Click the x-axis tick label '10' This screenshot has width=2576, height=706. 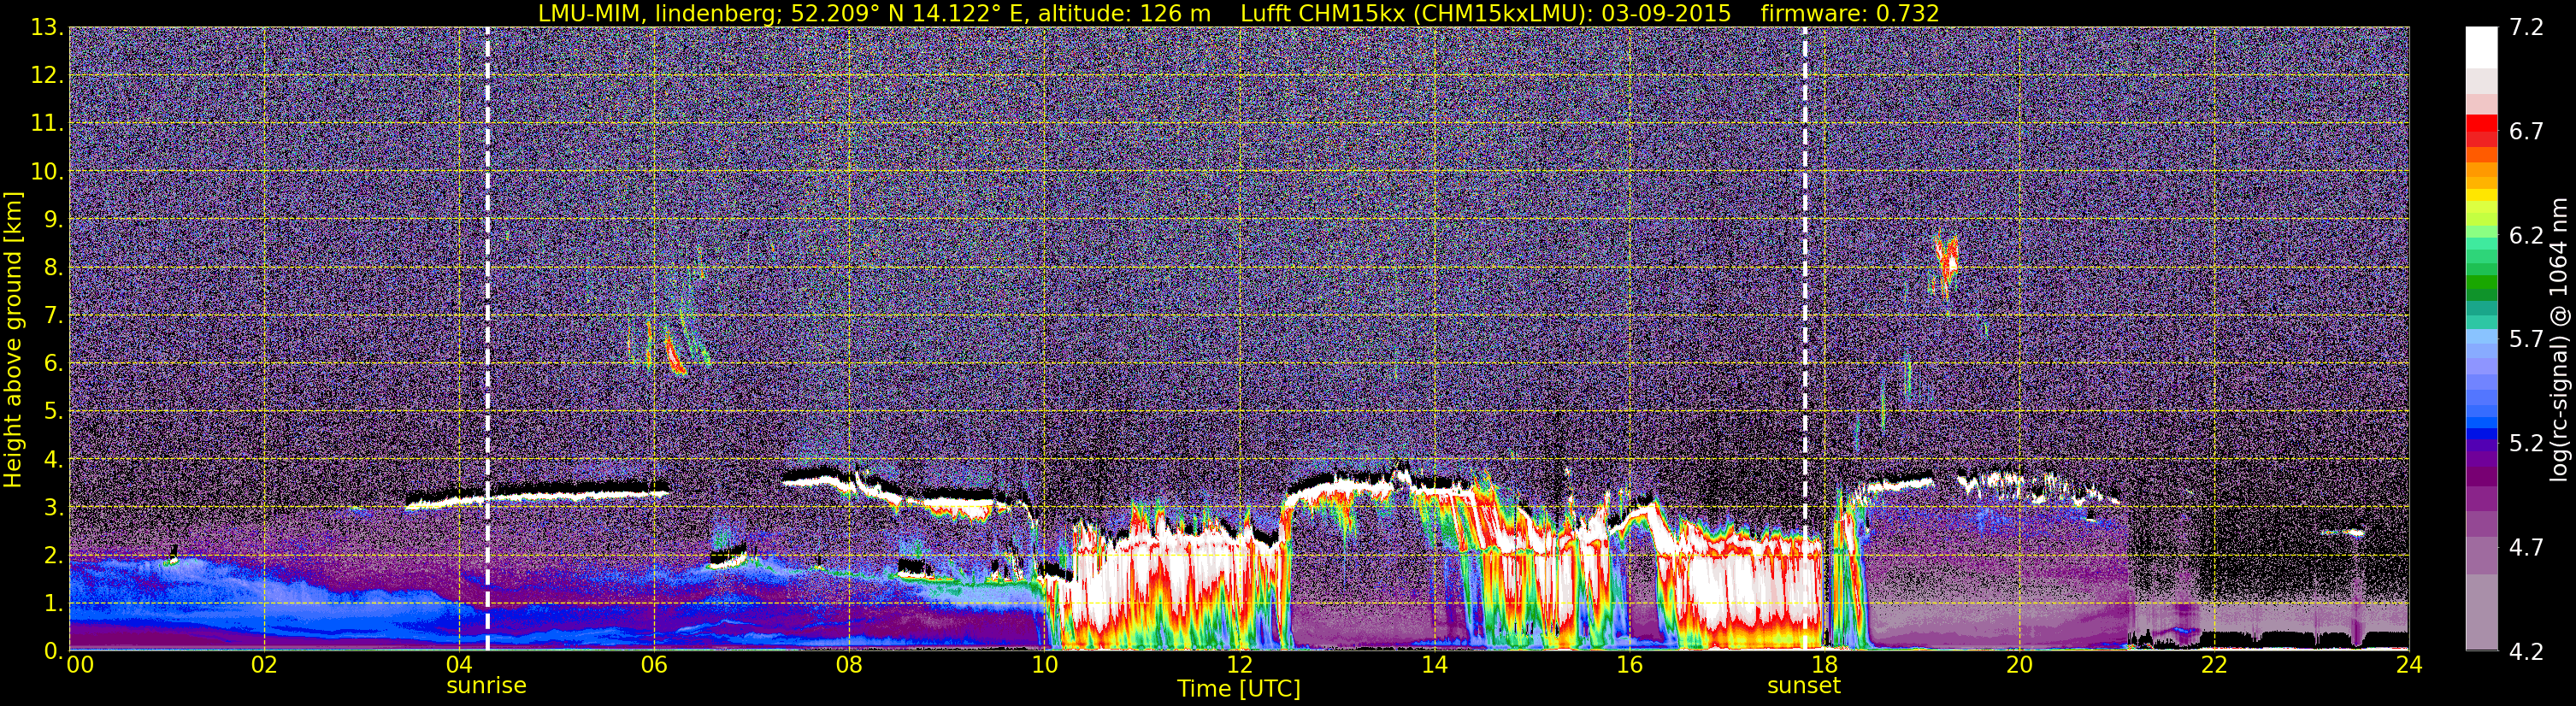(1044, 666)
